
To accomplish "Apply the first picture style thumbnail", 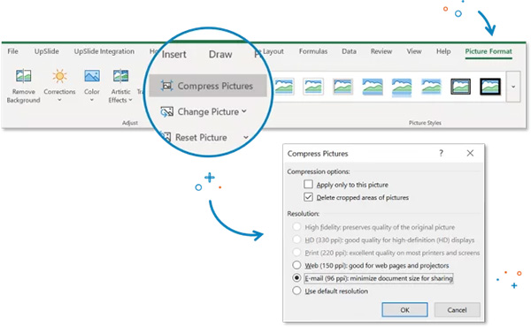I will 284,87.
